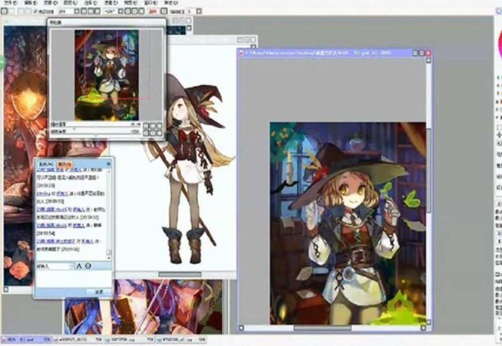Open the Window menu in the menu bar
This screenshot has height=346, width=502.
151,3
